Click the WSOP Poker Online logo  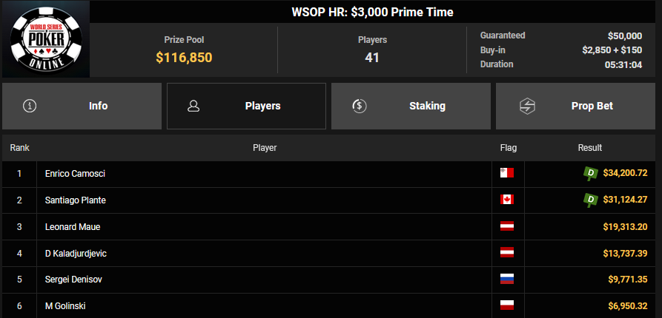(44, 39)
